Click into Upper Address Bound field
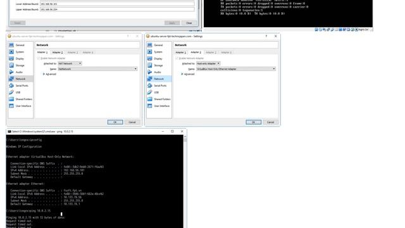The image size is (405, 228). (x=117, y=9)
